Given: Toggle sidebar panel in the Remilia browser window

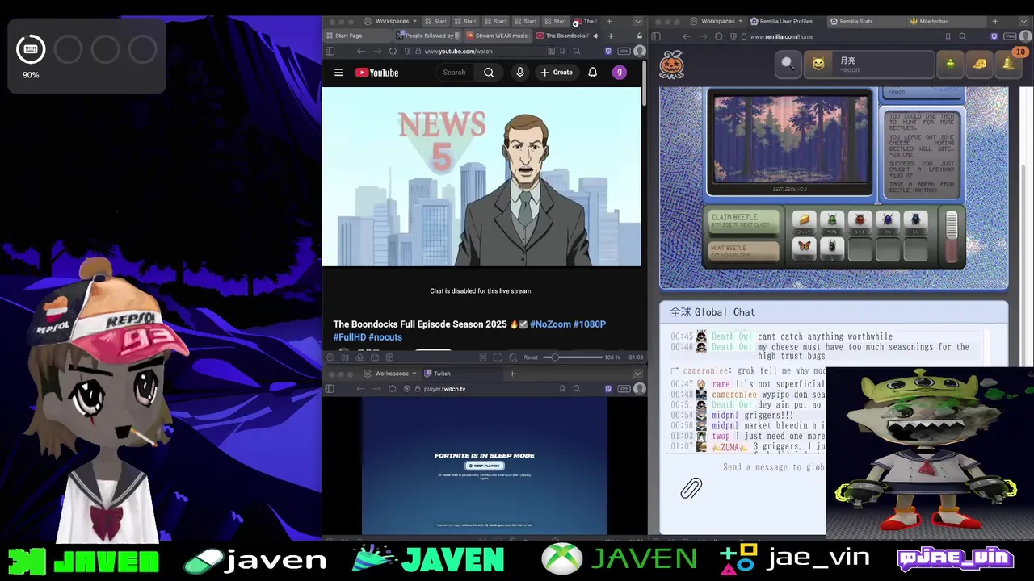Looking at the screenshot, I should click(656, 36).
